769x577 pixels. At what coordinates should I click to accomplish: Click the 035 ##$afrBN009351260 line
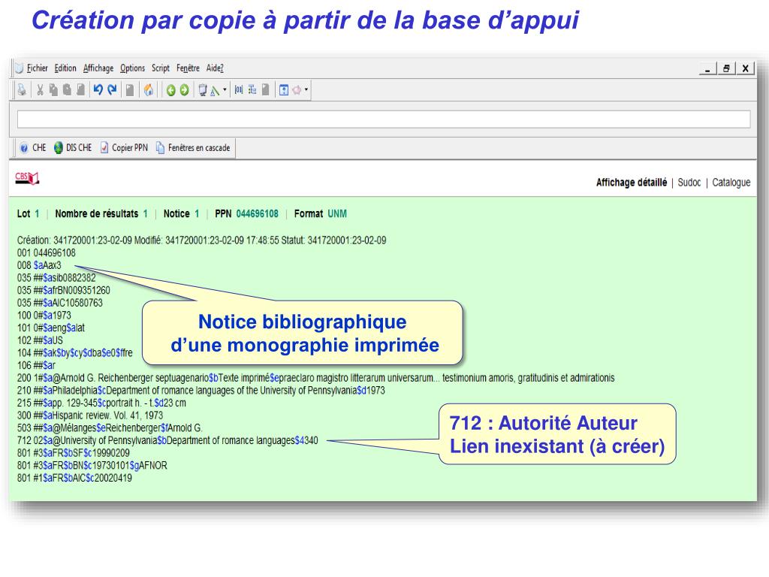coord(64,291)
